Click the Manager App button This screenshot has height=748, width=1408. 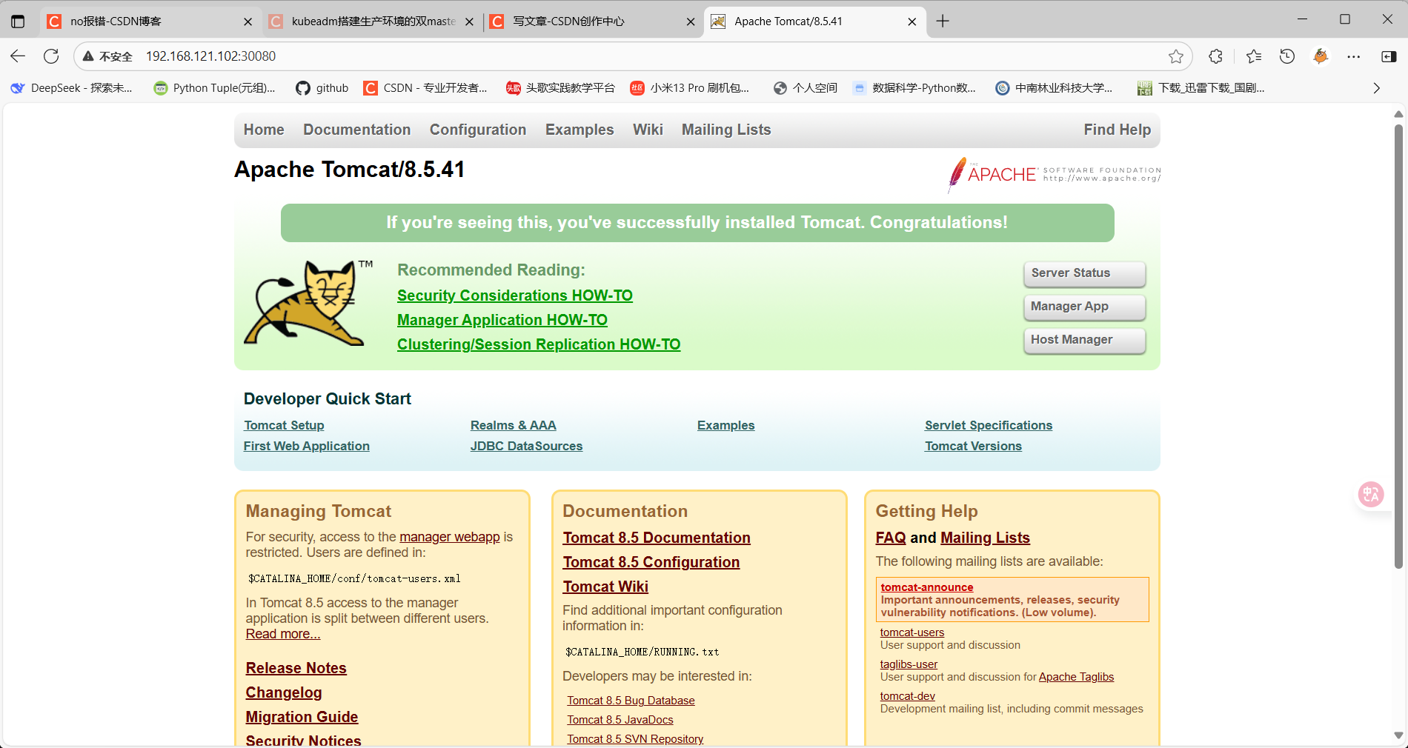[x=1085, y=307]
